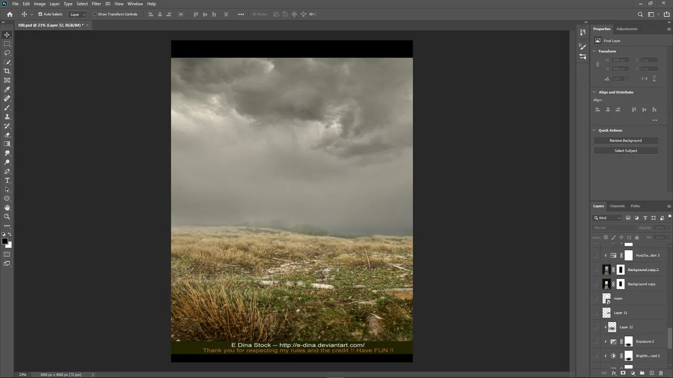Toggle visibility of Background copy 2 layer
The image size is (673, 378).
pos(595,270)
